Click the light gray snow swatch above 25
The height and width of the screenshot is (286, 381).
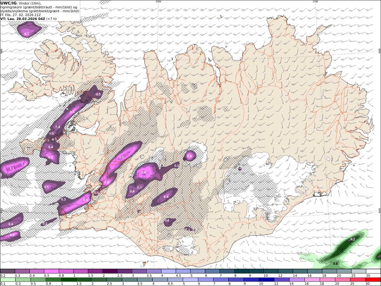click(358, 271)
